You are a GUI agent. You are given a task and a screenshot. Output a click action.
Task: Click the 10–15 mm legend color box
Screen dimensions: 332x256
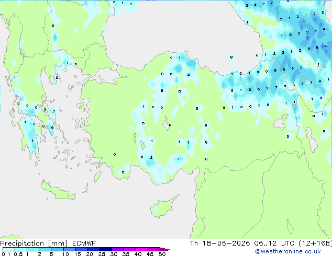coord(69,249)
